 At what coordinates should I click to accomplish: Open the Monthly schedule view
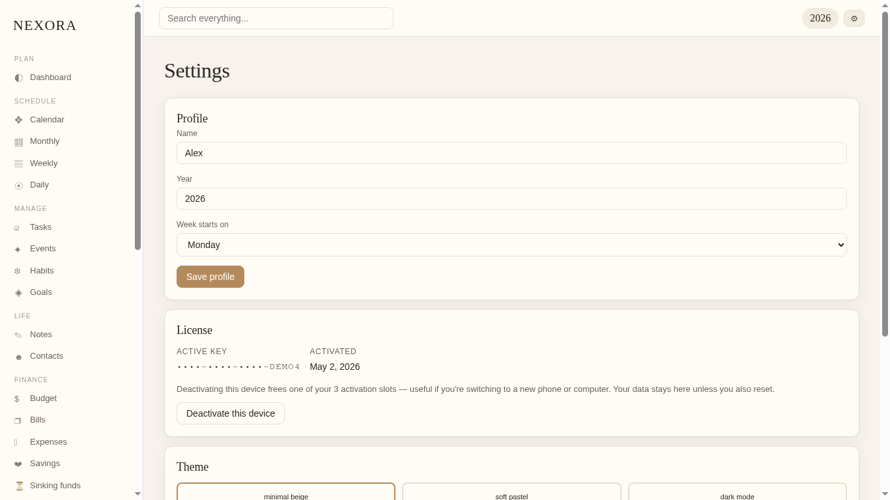tap(66, 141)
